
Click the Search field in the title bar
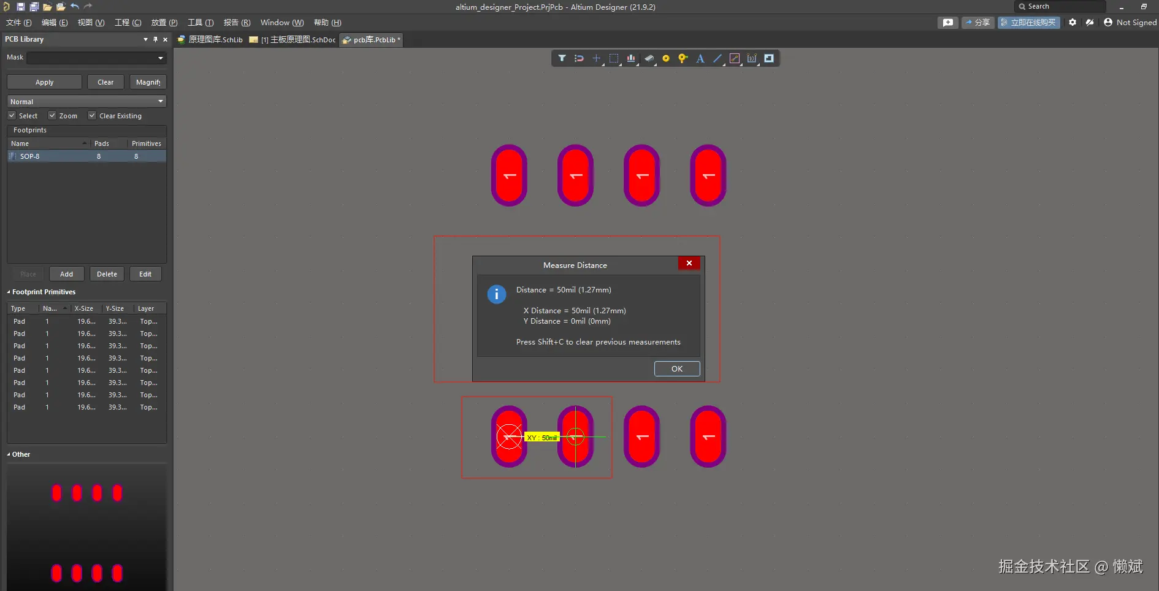(1060, 6)
